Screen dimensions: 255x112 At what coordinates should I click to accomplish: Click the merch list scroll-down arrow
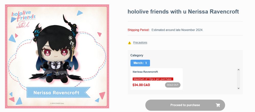point(238,88)
